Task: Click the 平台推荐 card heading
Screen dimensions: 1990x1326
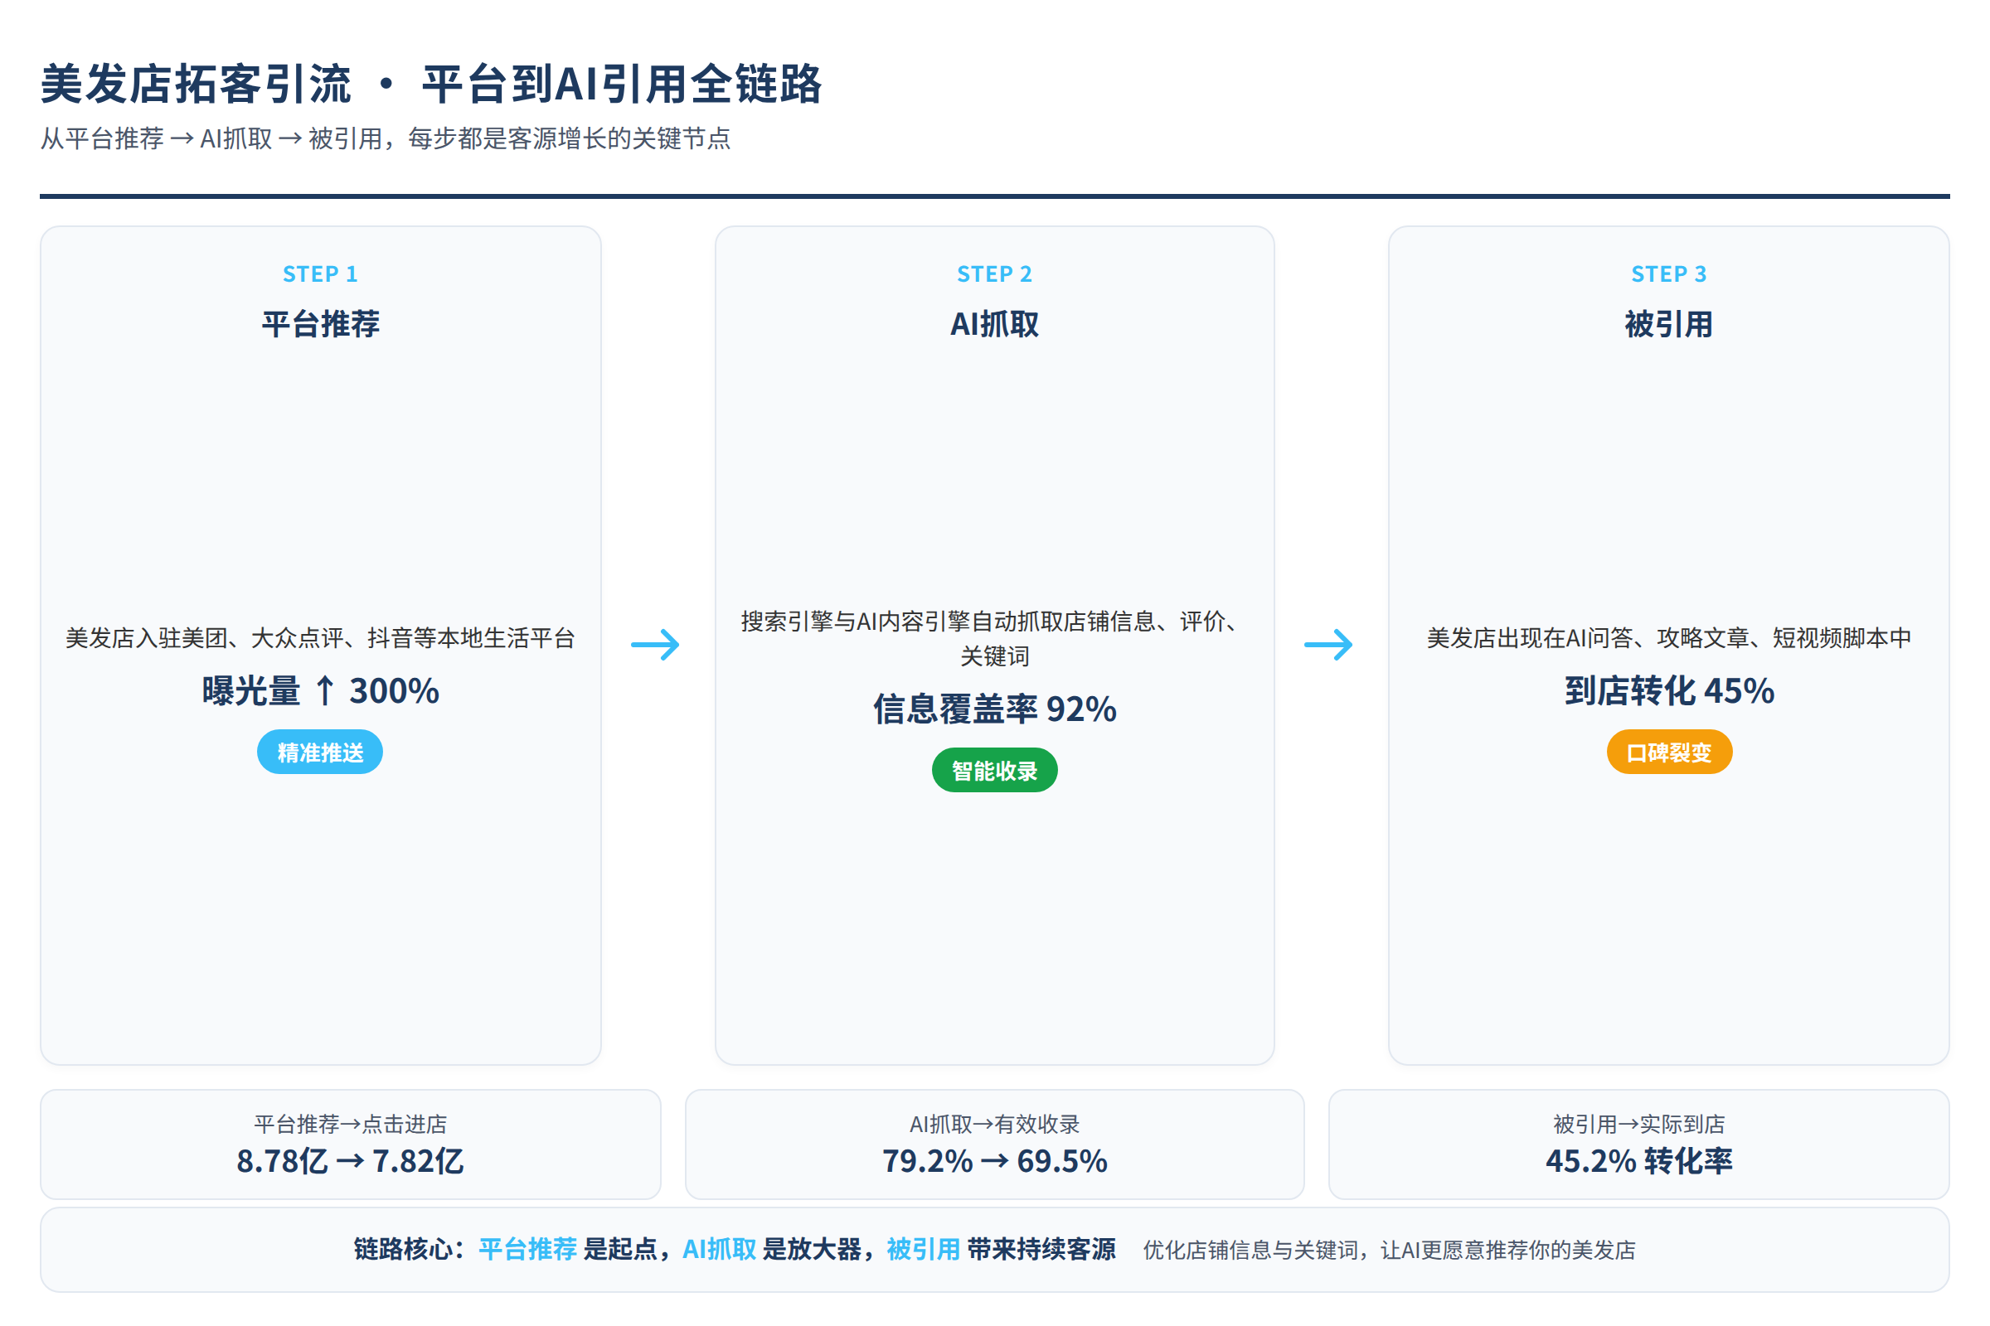Action: pyautogui.click(x=320, y=324)
